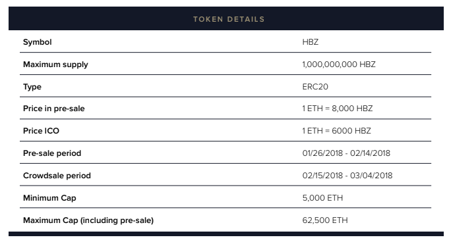The image size is (451, 250).
Task: Select the Price ICO label
Action: [x=41, y=131]
